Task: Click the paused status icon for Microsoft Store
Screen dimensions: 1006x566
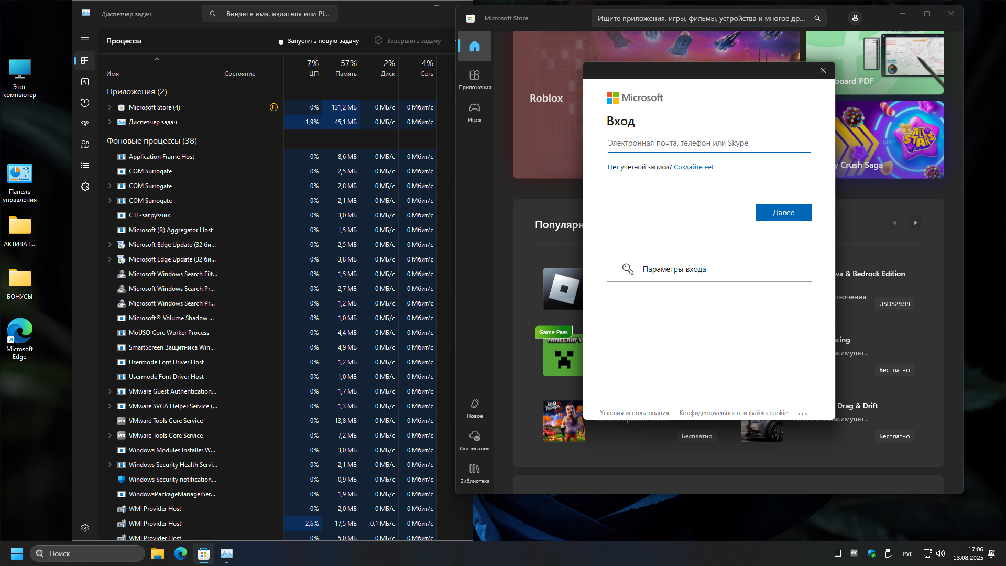Action: (x=274, y=107)
